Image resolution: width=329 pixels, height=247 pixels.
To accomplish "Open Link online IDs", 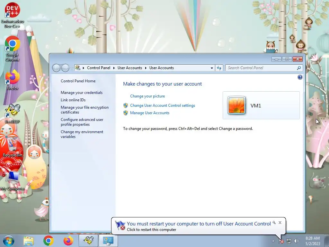I will [x=73, y=100].
